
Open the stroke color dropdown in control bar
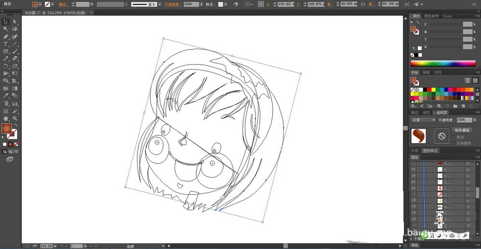pyautogui.click(x=52, y=4)
